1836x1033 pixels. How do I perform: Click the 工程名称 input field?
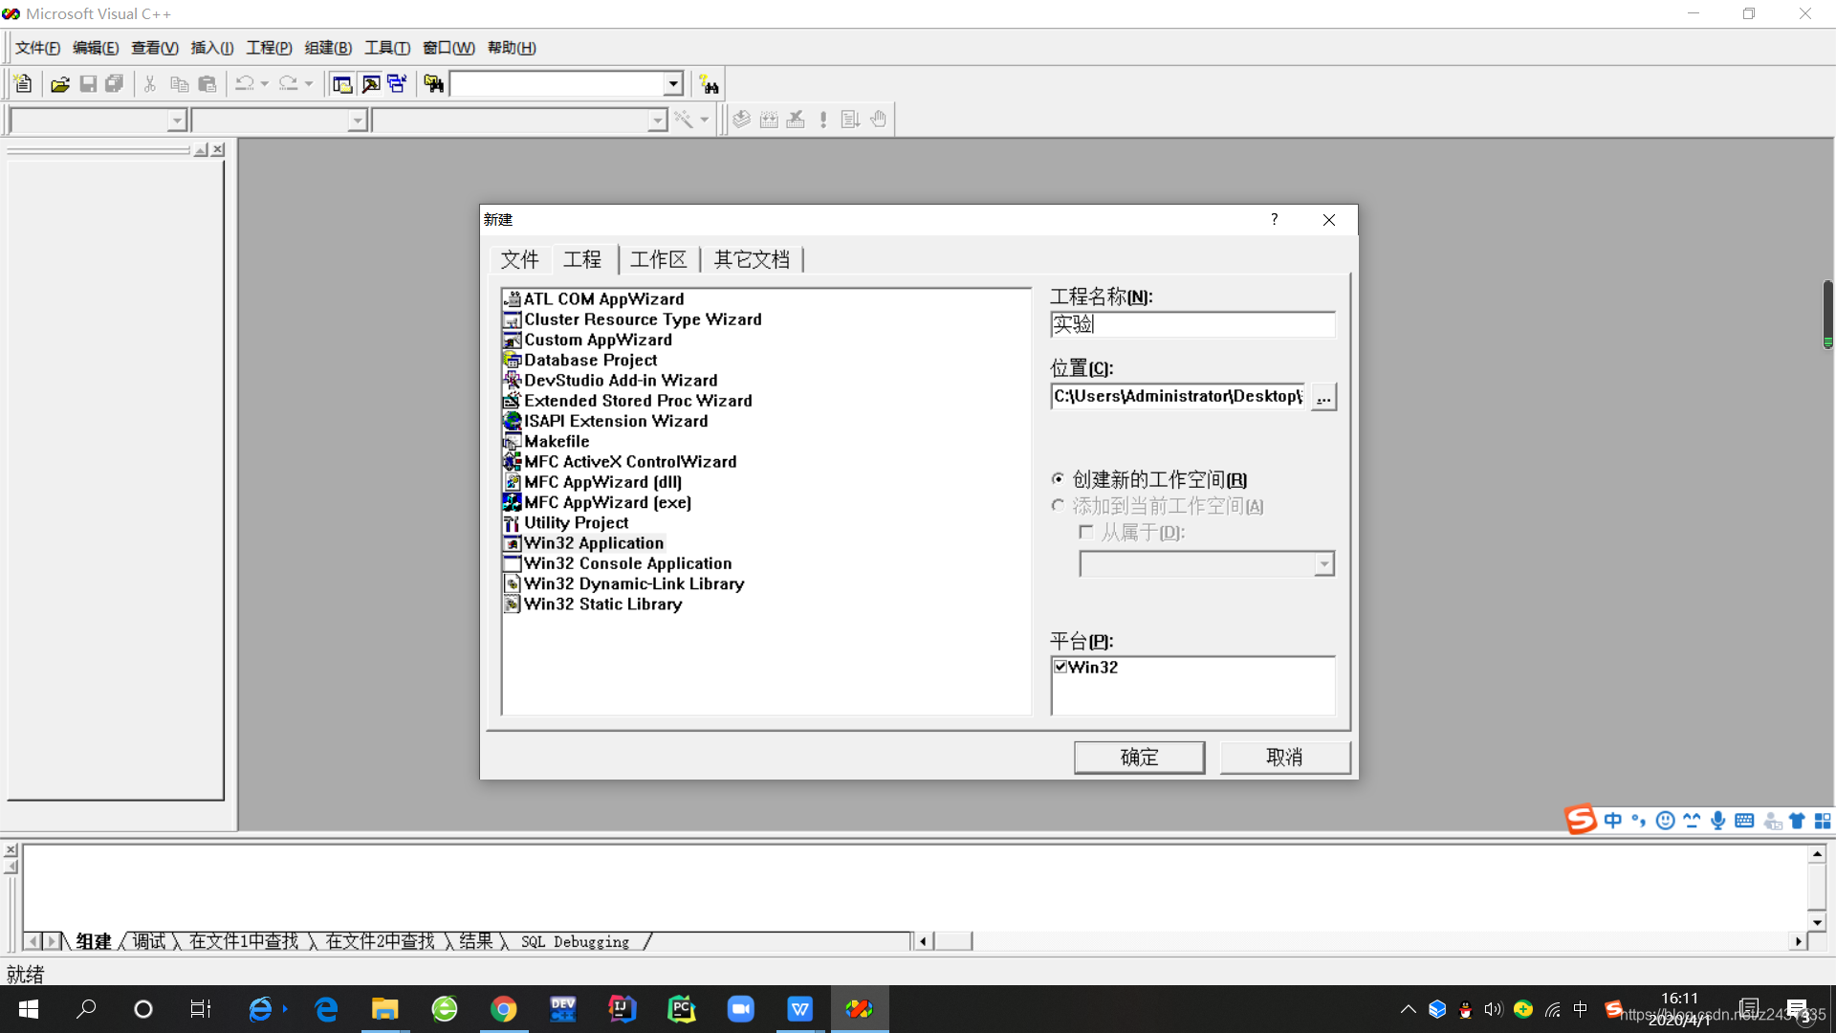1192,324
